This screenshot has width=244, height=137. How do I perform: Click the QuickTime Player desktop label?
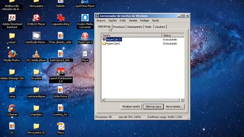tap(85, 6)
